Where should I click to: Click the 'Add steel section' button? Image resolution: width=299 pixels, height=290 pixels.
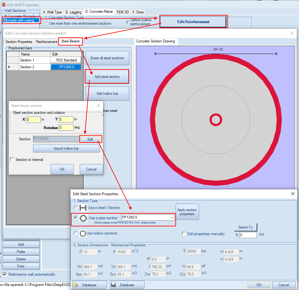coord(107,77)
